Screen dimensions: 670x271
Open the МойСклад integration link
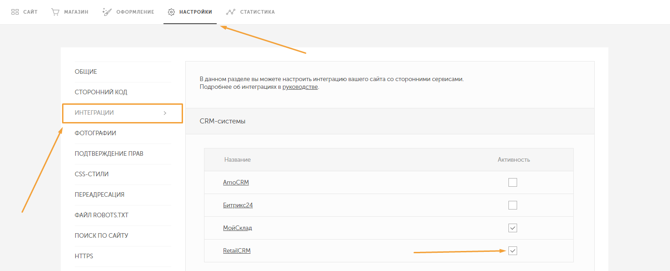click(237, 228)
